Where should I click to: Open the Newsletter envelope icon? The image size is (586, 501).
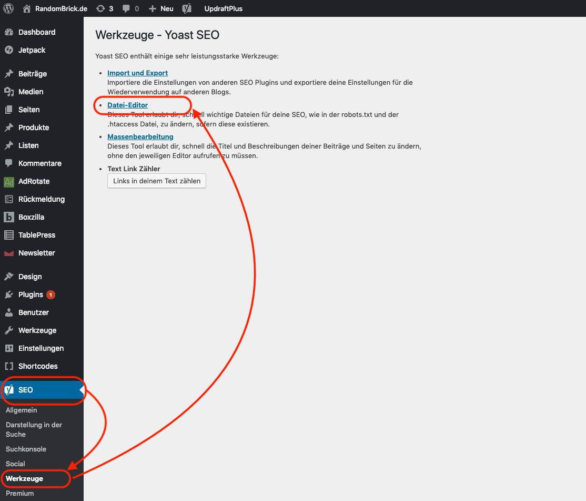coord(8,253)
